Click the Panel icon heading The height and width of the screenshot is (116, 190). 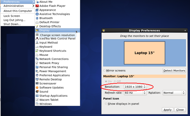[111, 98]
